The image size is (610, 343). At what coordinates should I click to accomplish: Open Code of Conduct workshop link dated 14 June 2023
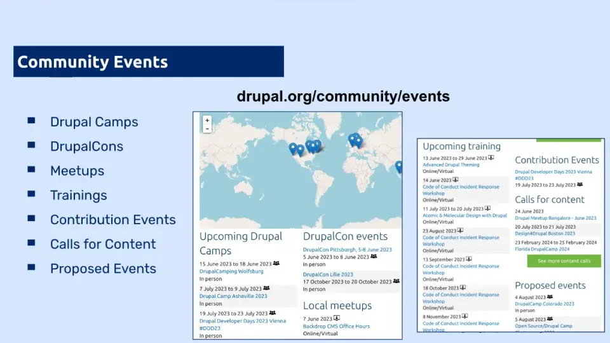pyautogui.click(x=461, y=190)
